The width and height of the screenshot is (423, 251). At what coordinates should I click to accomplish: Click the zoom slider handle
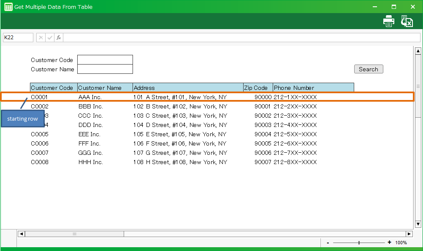click(359, 243)
